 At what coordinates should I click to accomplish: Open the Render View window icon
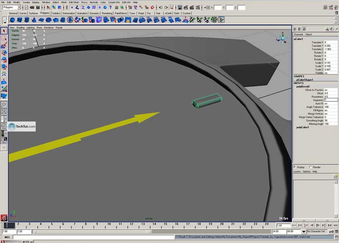179,8
